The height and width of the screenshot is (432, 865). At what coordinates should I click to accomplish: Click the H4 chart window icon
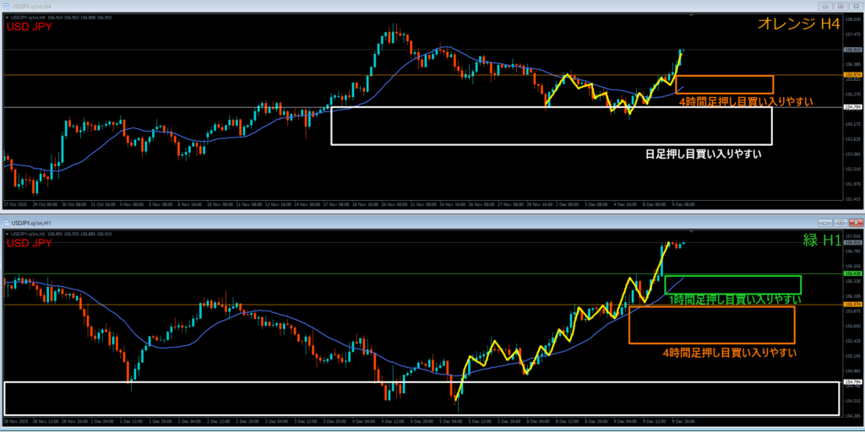pyautogui.click(x=7, y=6)
